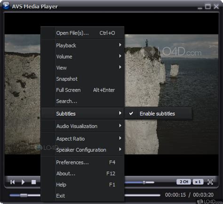Start playback with the play button
Image resolution: width=223 pixels, height=204 pixels.
(23, 182)
